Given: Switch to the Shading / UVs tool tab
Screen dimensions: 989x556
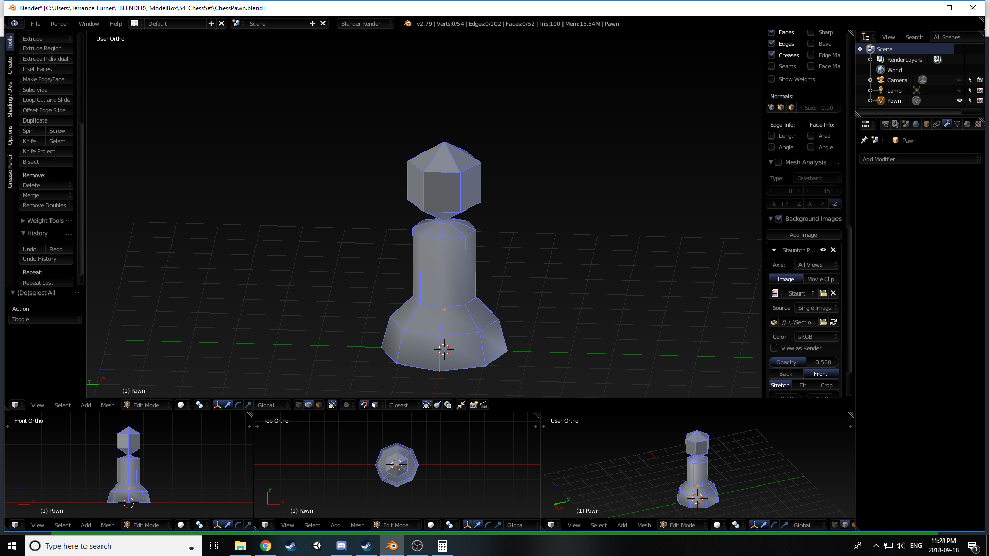Looking at the screenshot, I should 10,100.
